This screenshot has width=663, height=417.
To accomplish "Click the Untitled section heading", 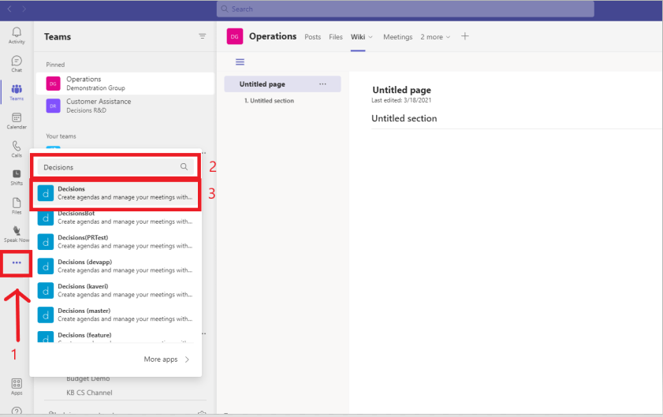I will point(404,118).
